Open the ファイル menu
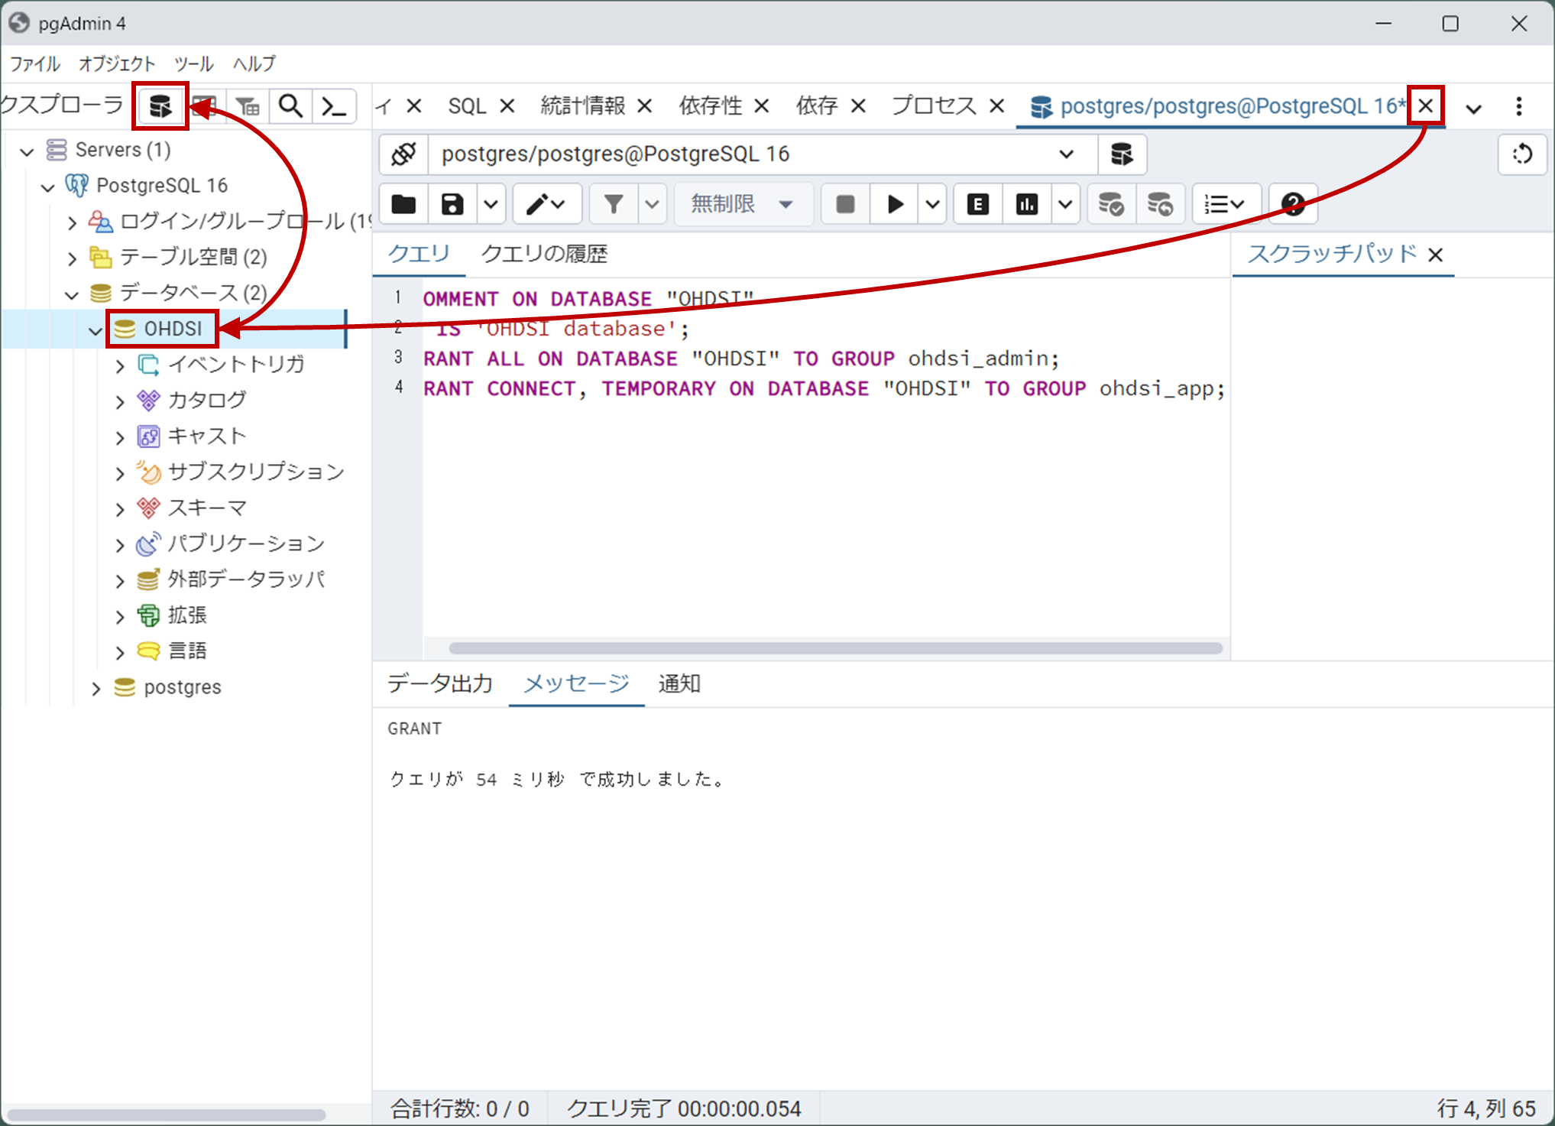Viewport: 1555px width, 1126px height. (x=34, y=63)
